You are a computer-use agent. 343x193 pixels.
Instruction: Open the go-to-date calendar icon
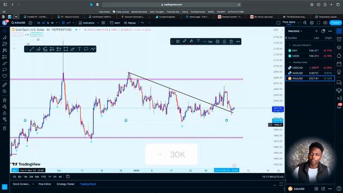point(68,176)
